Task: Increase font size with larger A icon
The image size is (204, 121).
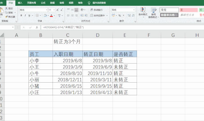Action: [58, 10]
